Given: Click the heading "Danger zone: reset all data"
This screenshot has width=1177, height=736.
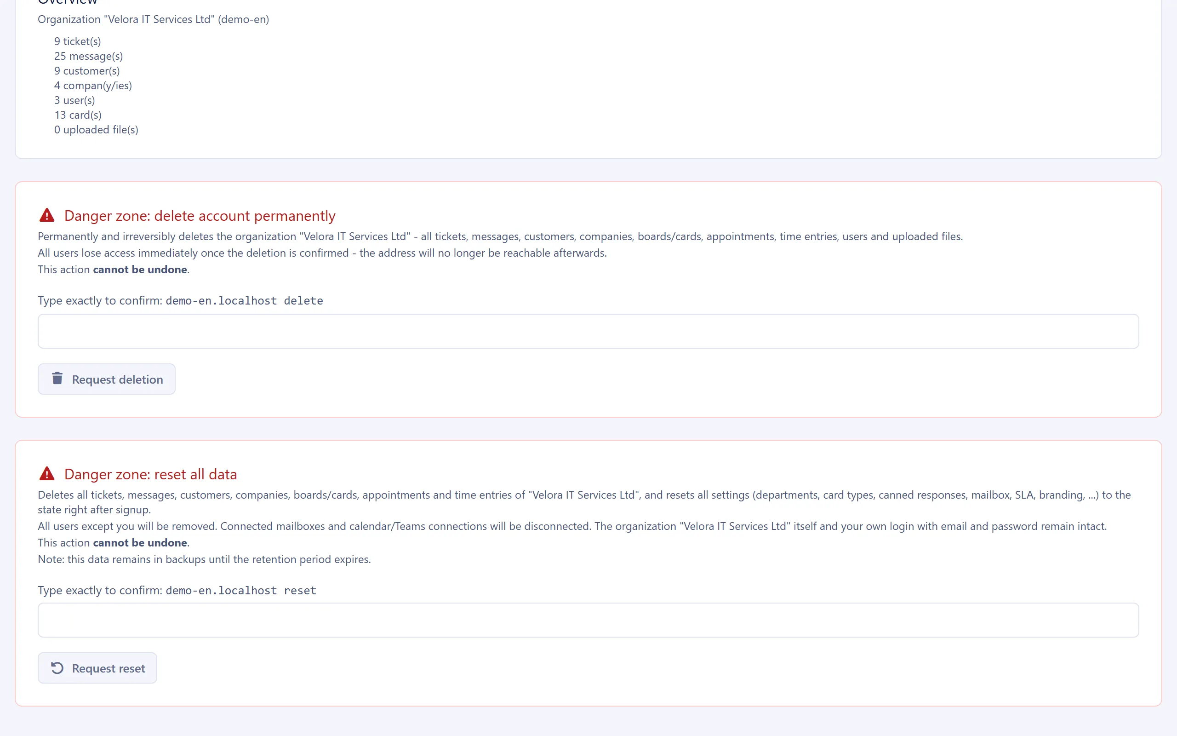Looking at the screenshot, I should click(151, 474).
